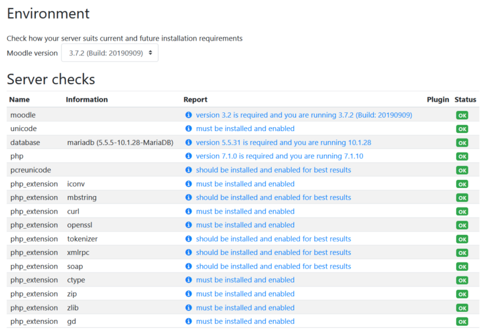Screen dimensions: 486x330
Task: Open the tokenizer report link
Action: 274,239
